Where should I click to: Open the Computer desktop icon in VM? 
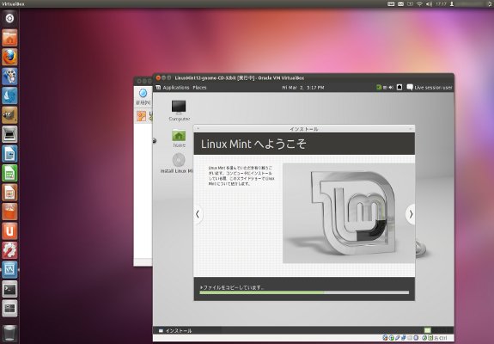point(179,110)
